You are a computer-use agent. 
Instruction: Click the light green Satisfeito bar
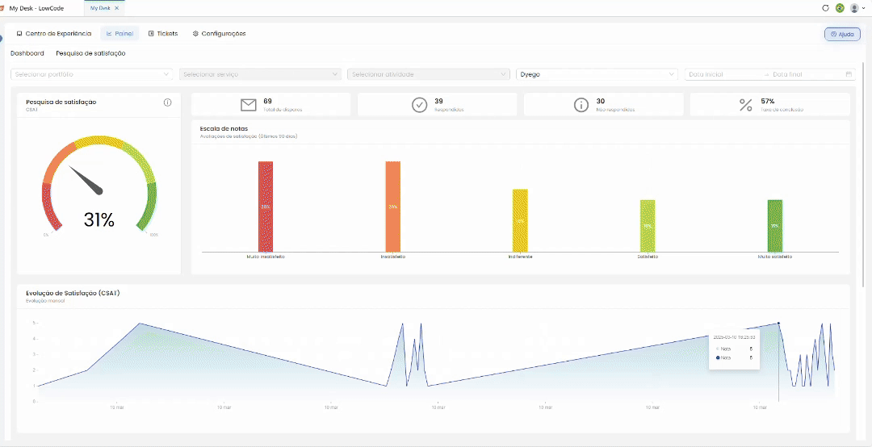[648, 226]
